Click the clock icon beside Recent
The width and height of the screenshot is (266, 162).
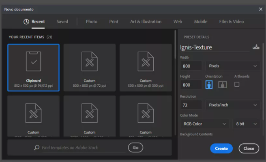pos(26,22)
